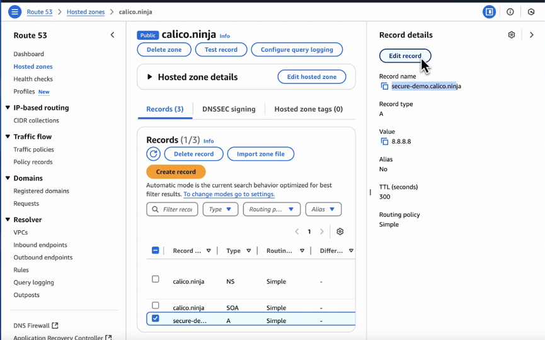
Task: Open the Alias filter dropdown
Action: pos(323,209)
